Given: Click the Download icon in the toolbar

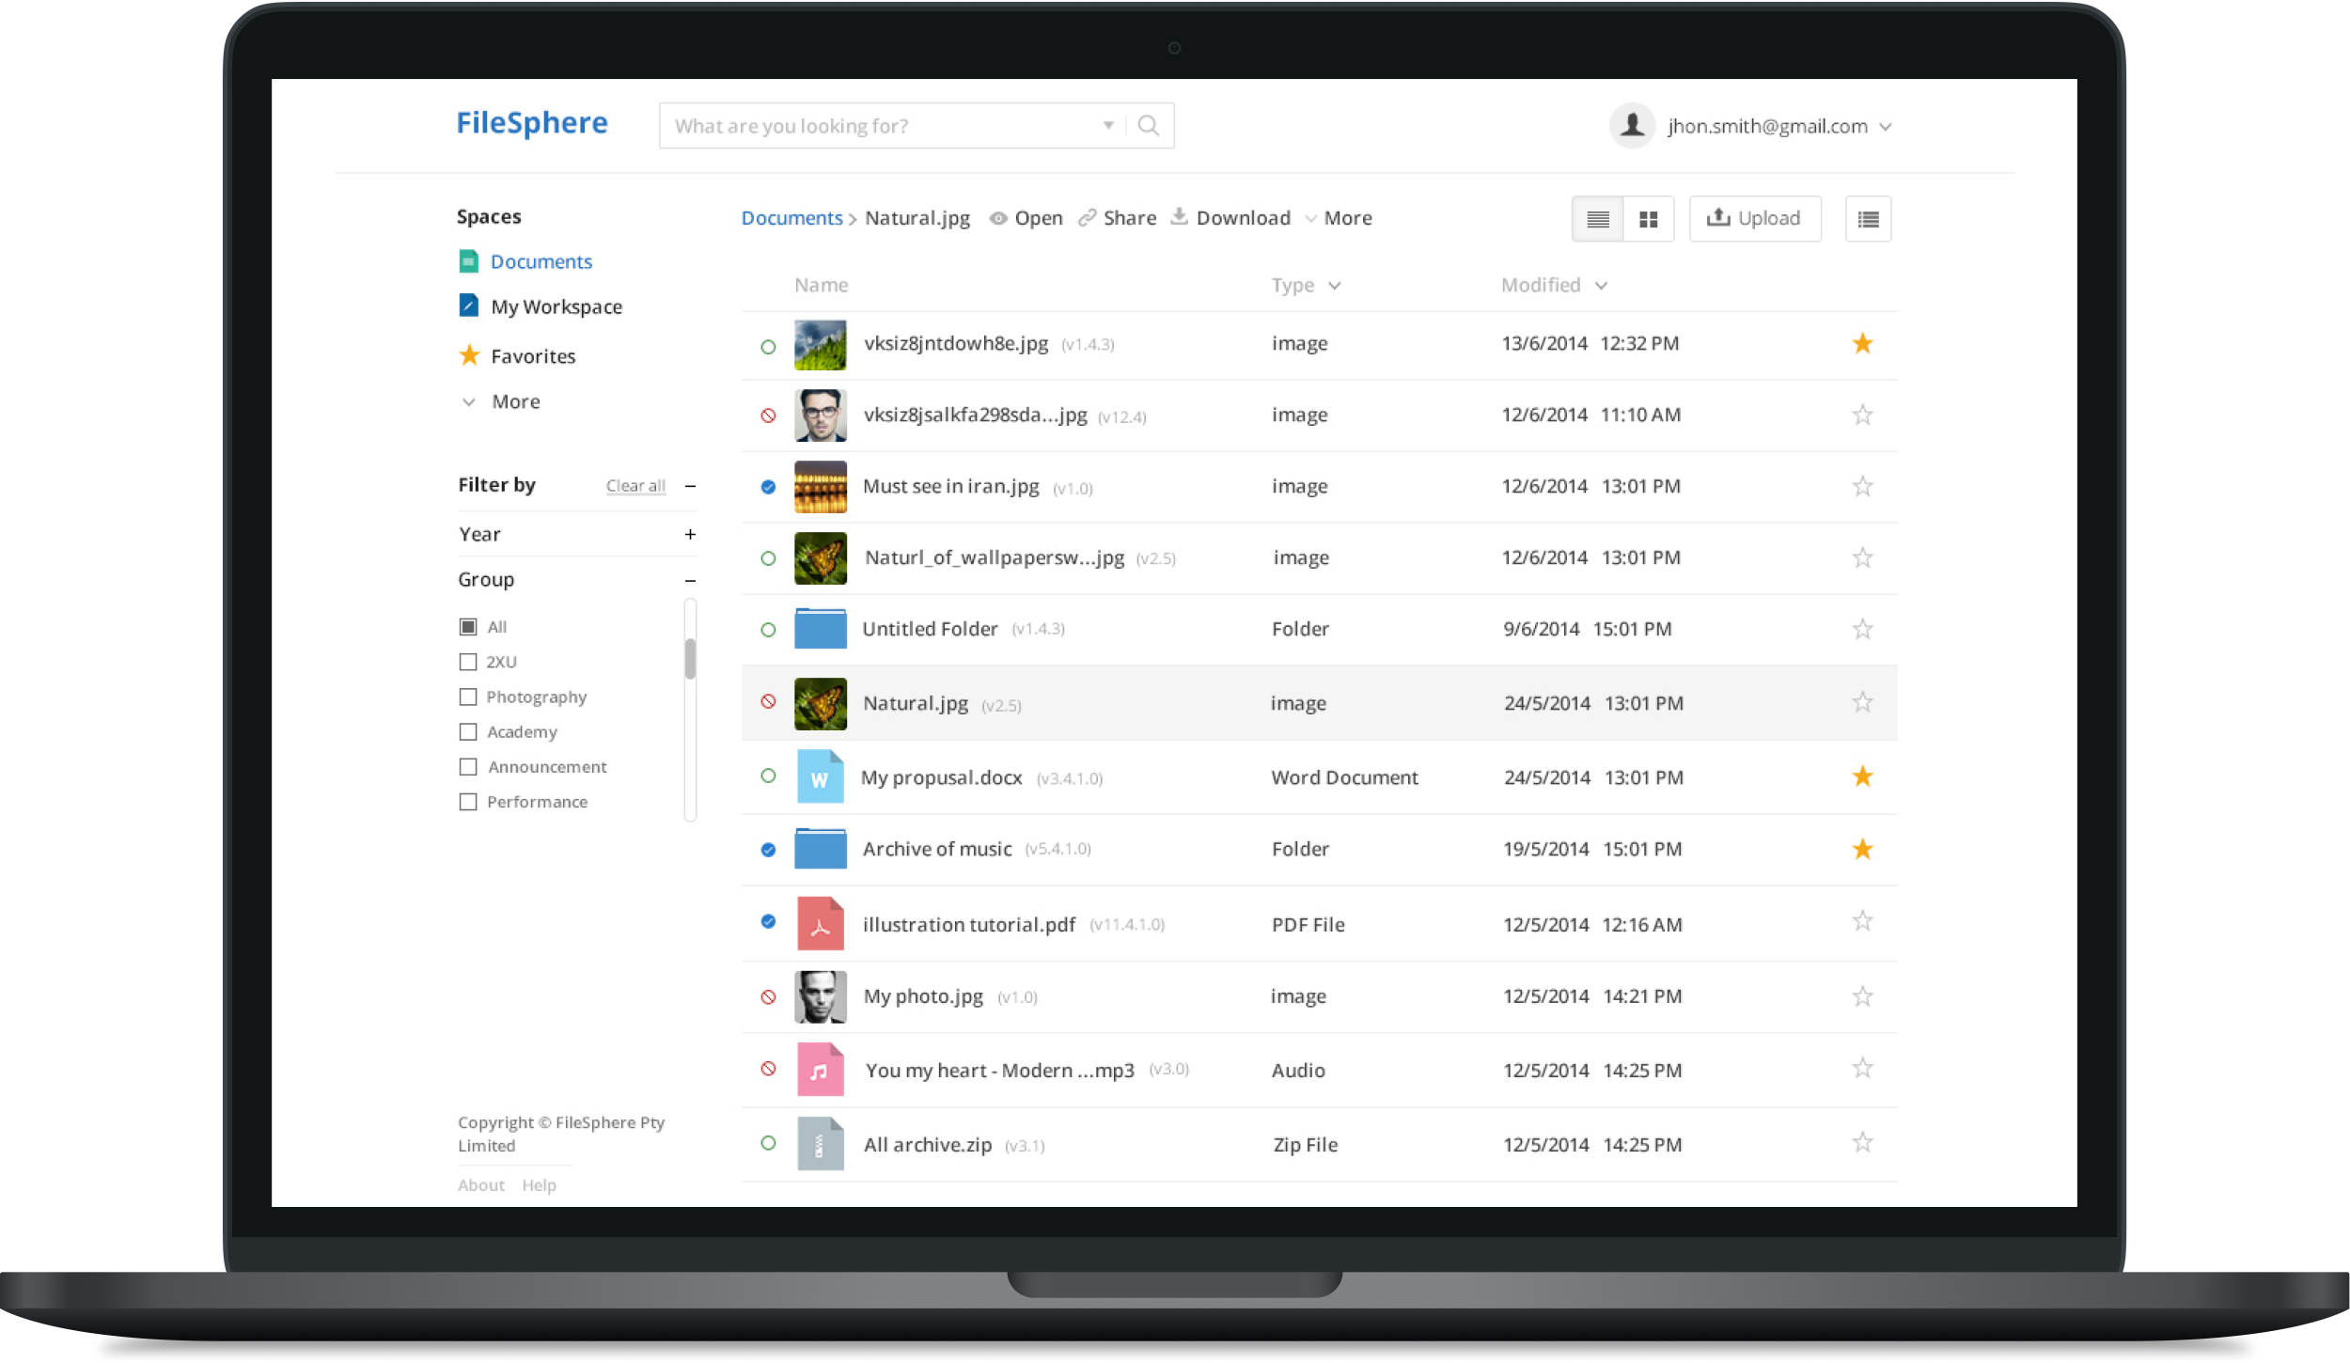Looking at the screenshot, I should pos(1178,217).
